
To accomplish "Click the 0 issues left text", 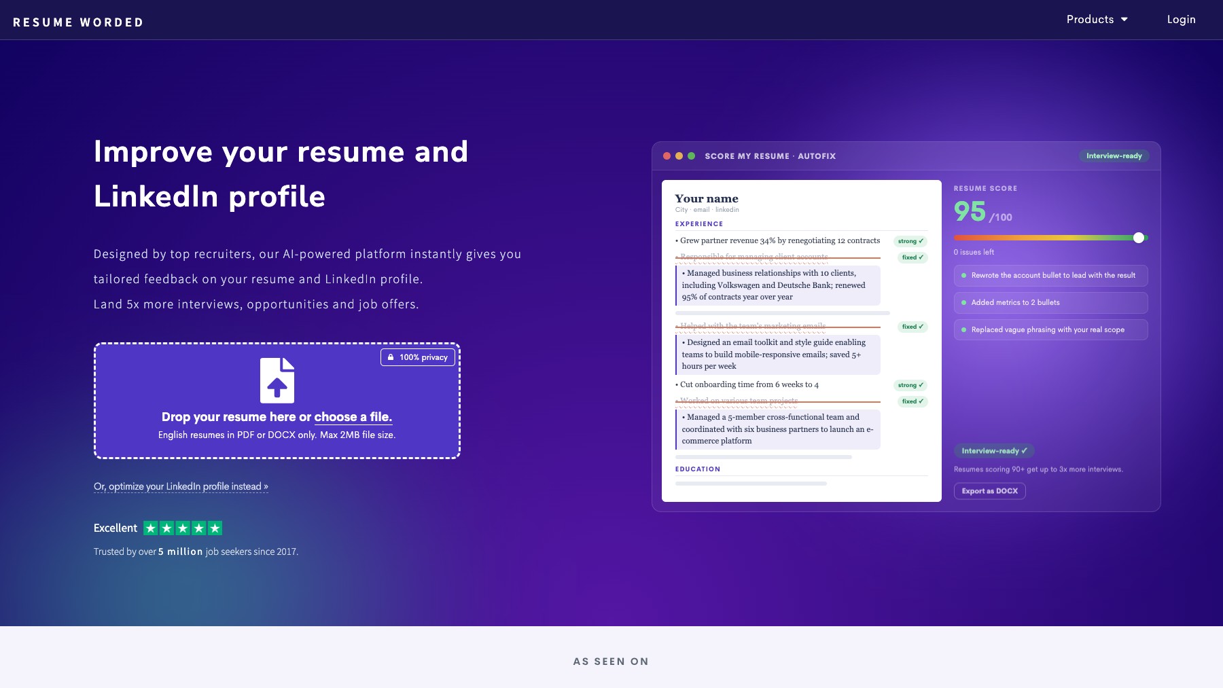I will click(x=974, y=252).
